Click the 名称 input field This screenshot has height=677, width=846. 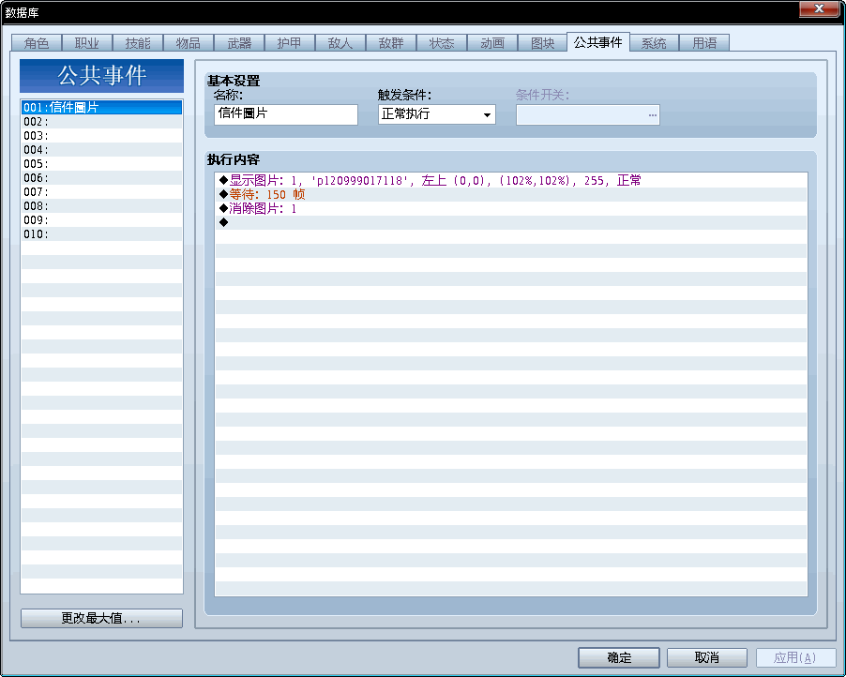[286, 114]
